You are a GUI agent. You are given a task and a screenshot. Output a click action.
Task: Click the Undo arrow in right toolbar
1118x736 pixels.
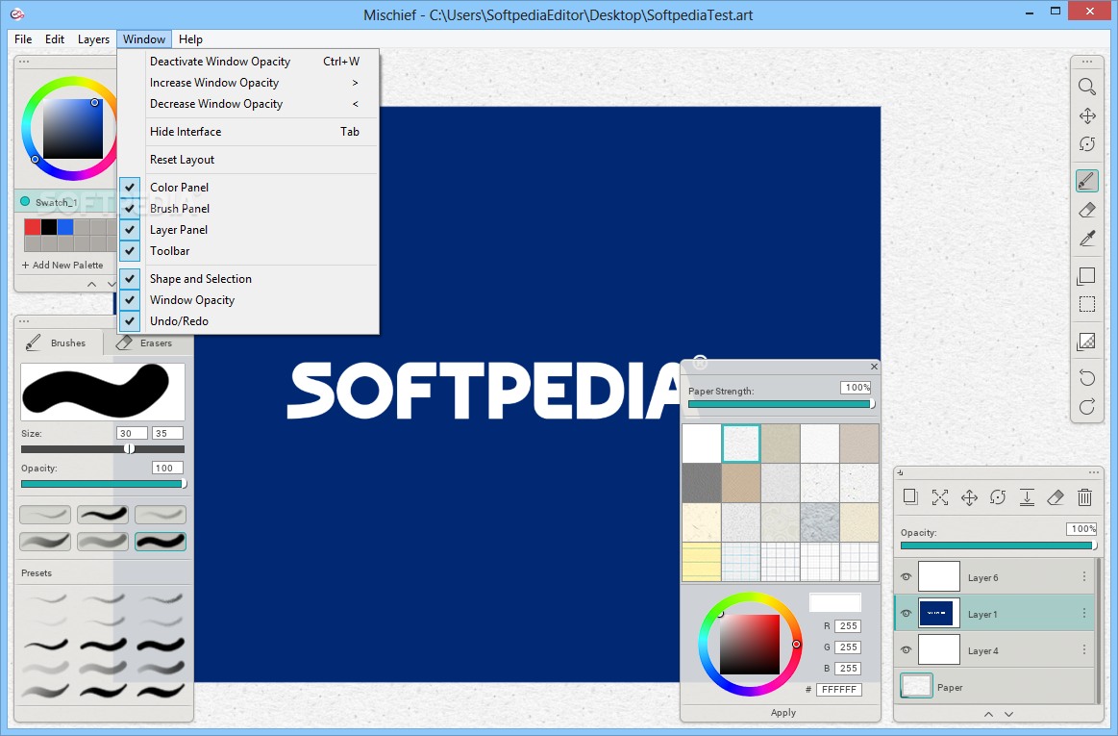[1086, 378]
